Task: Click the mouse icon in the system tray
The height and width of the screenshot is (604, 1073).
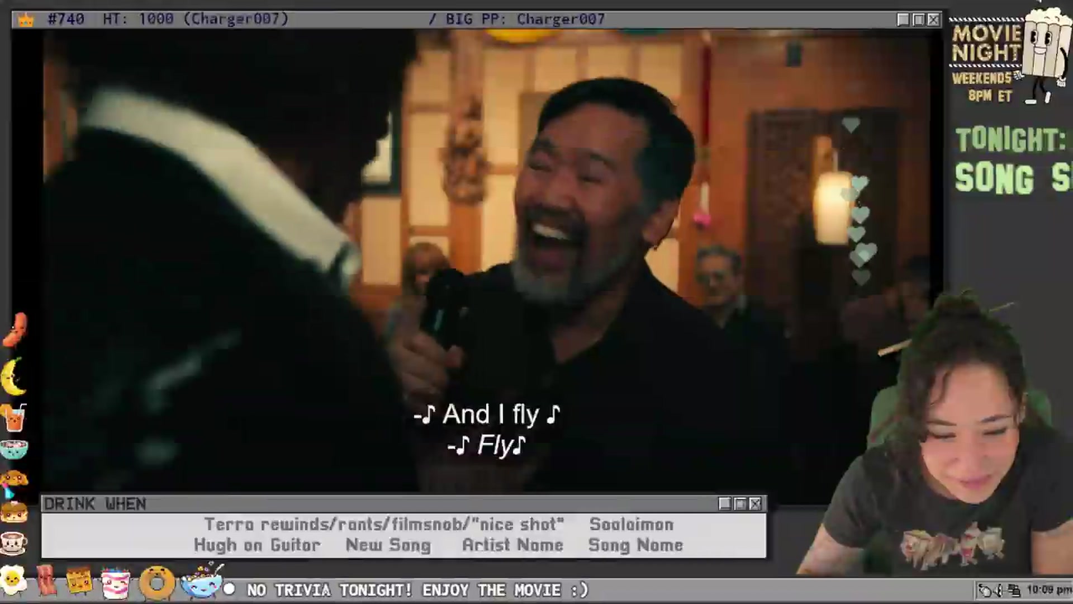Action: pyautogui.click(x=986, y=590)
